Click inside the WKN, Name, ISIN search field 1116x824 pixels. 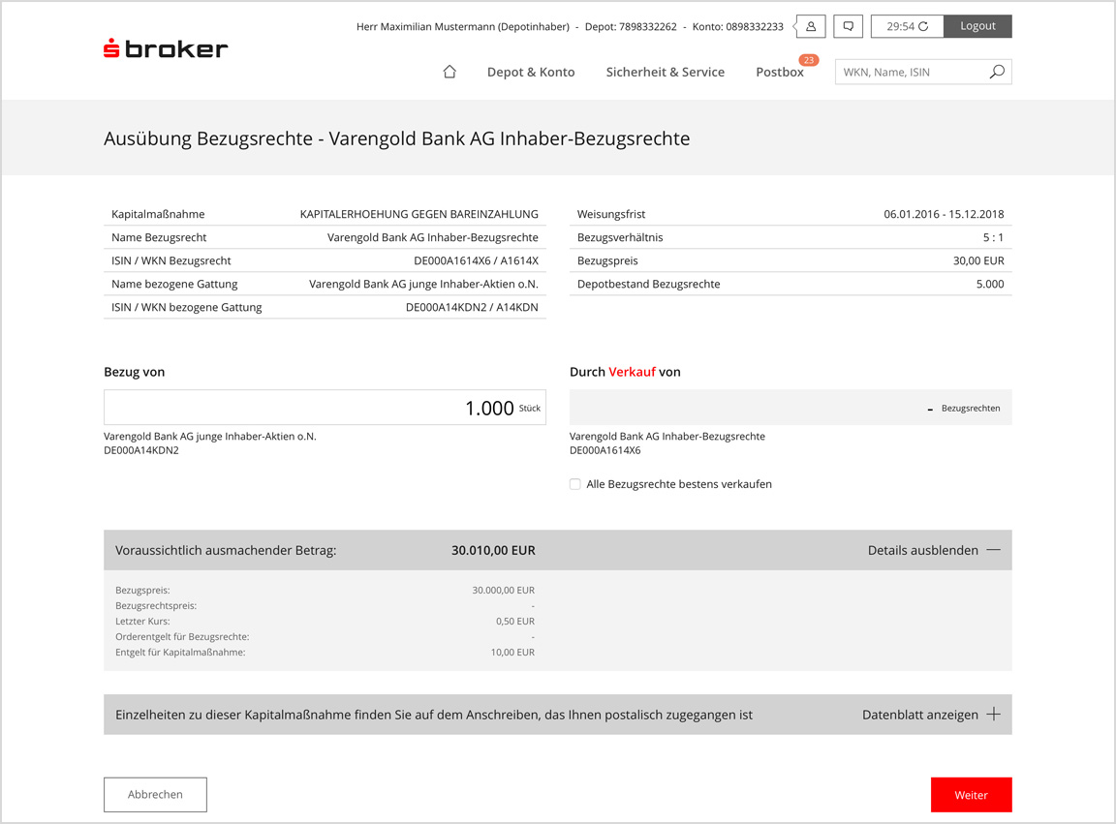(x=911, y=72)
